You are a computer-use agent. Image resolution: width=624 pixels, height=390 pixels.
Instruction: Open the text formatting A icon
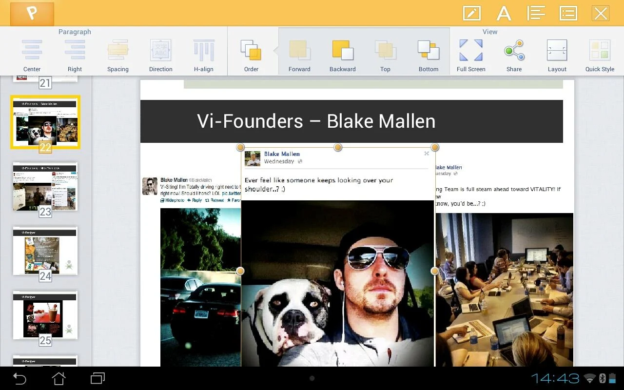(504, 13)
